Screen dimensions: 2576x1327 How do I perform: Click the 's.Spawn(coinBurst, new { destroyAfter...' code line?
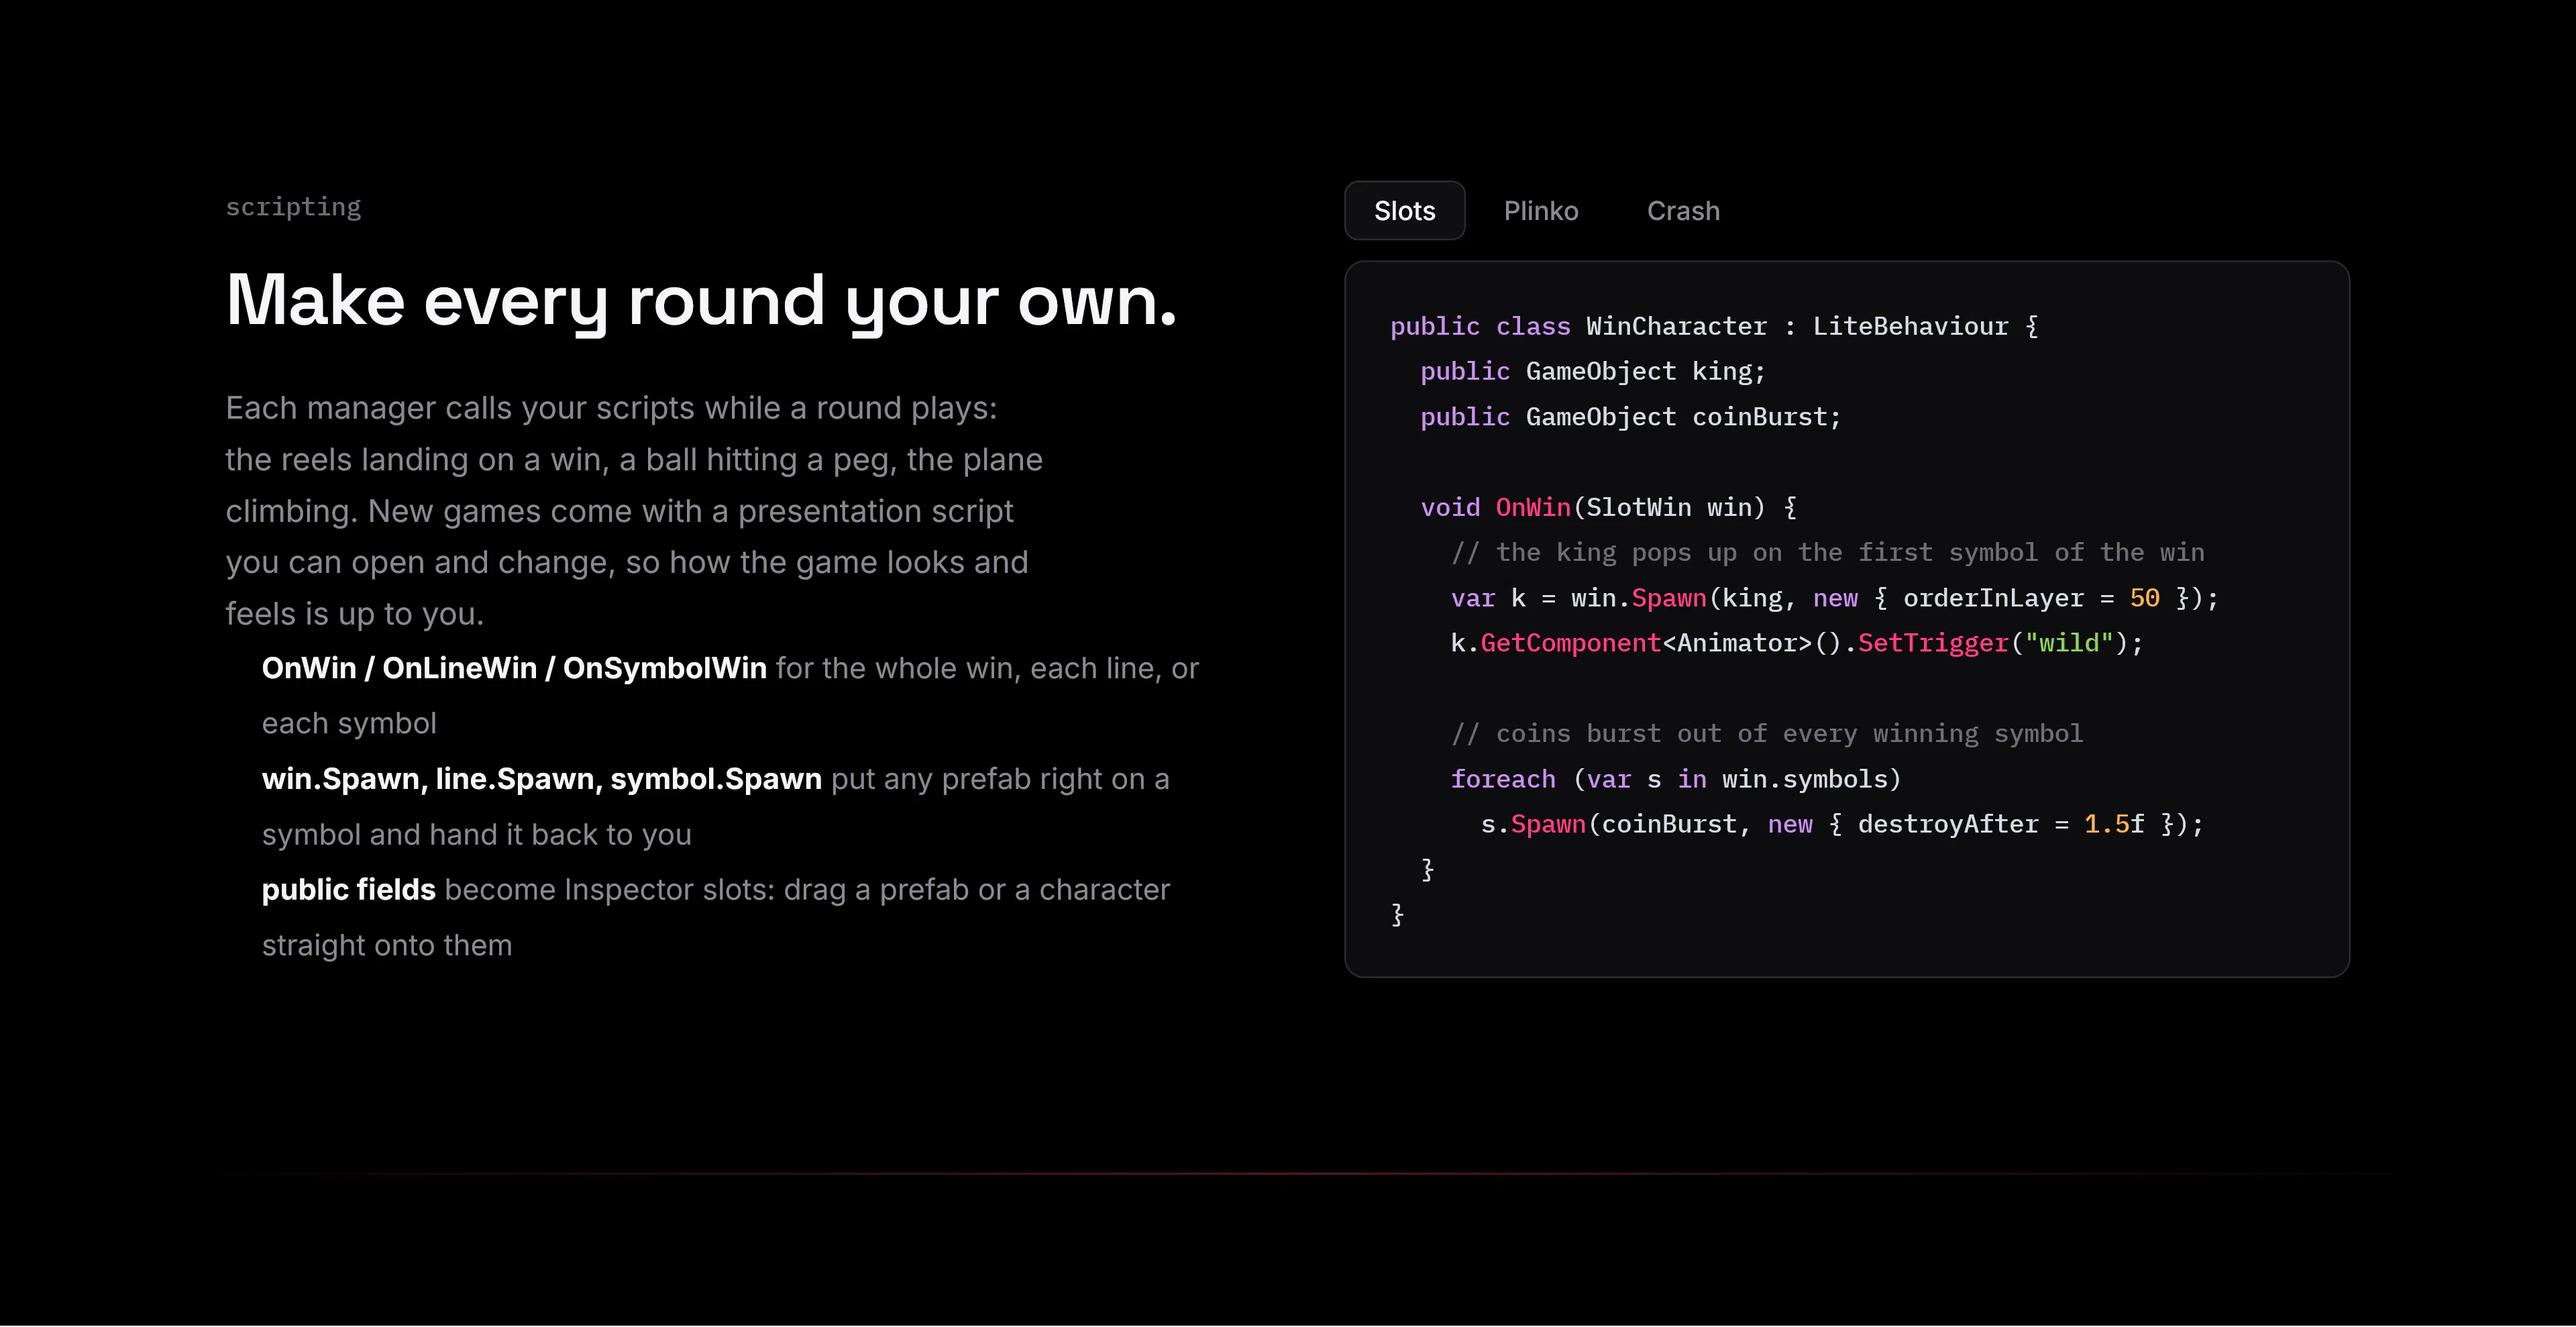(1842, 825)
